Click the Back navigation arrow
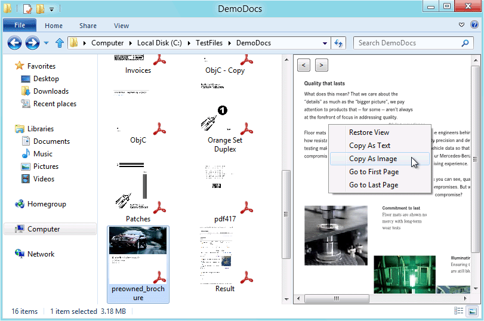The height and width of the screenshot is (321, 484). pos(14,43)
